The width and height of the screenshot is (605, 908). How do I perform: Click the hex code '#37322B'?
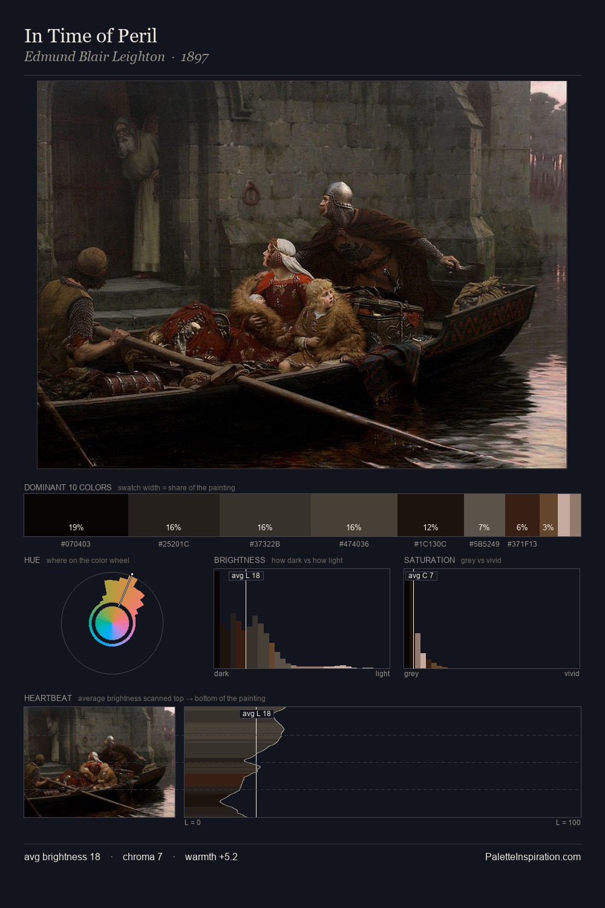(x=265, y=544)
